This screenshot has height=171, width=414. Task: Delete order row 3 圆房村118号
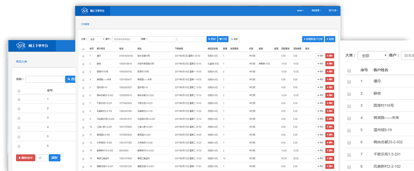coord(330,72)
